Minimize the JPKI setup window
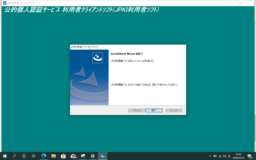This screenshot has height=160, width=256. click(231, 3)
